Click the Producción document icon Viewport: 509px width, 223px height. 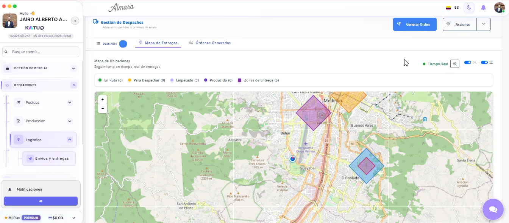click(19, 121)
